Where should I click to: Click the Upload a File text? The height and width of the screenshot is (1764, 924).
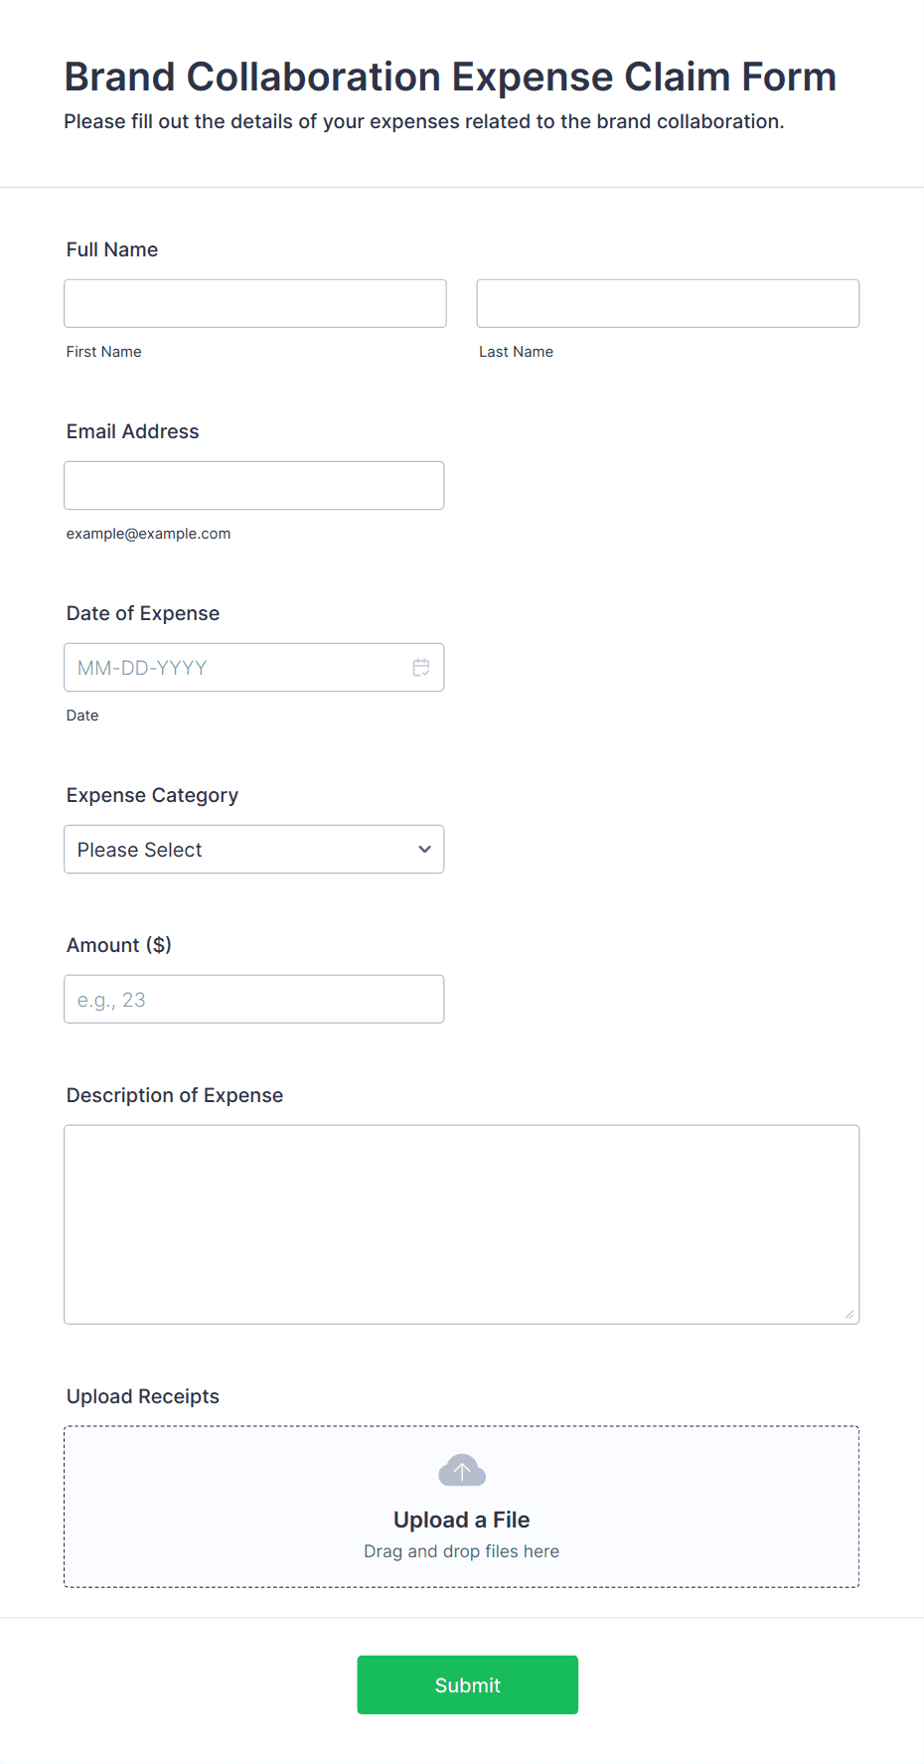pyautogui.click(x=461, y=1520)
